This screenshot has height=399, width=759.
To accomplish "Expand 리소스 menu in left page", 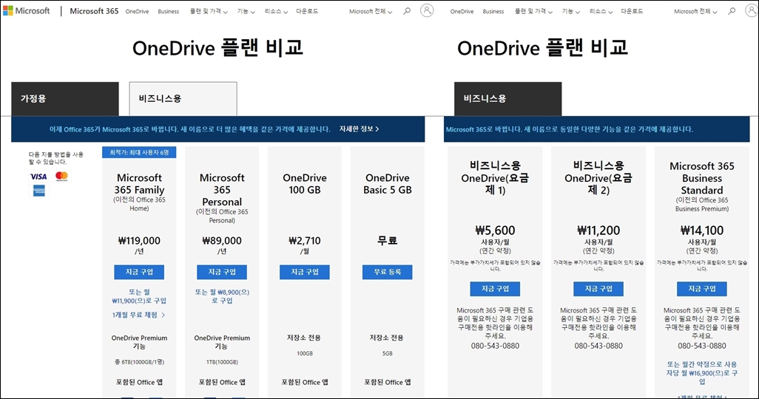I will click(x=276, y=11).
